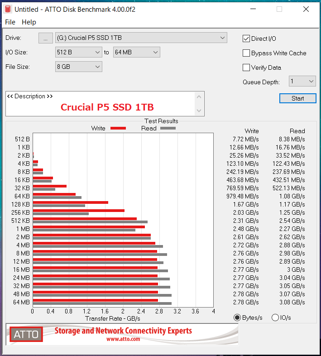Click the 7.72 MB/s write result

(x=246, y=139)
